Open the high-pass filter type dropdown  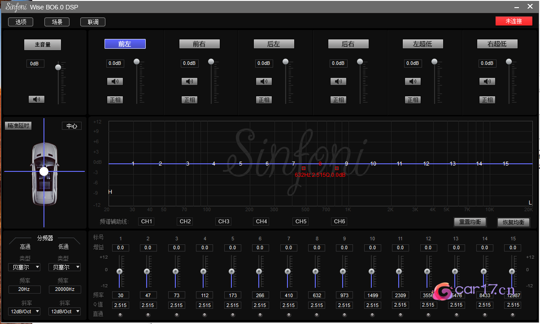click(x=24, y=267)
